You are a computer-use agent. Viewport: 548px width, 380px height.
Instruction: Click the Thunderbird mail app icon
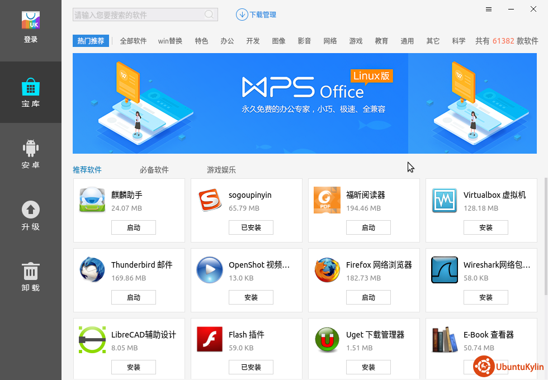point(92,270)
